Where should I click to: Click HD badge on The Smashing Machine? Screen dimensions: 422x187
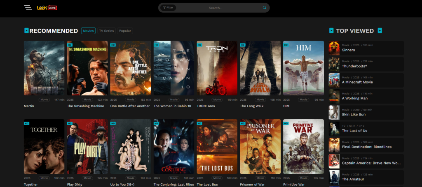coord(70,45)
